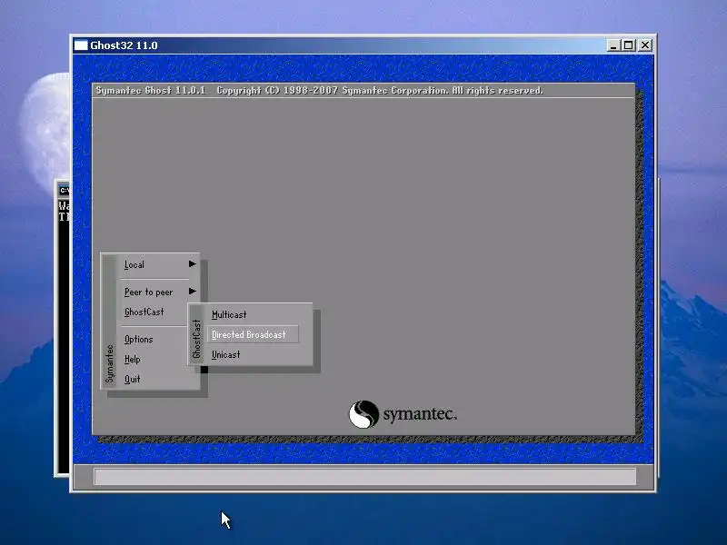This screenshot has width=727, height=545.
Task: Click the command prompt window icon behind Ghost32
Action: tap(65, 191)
